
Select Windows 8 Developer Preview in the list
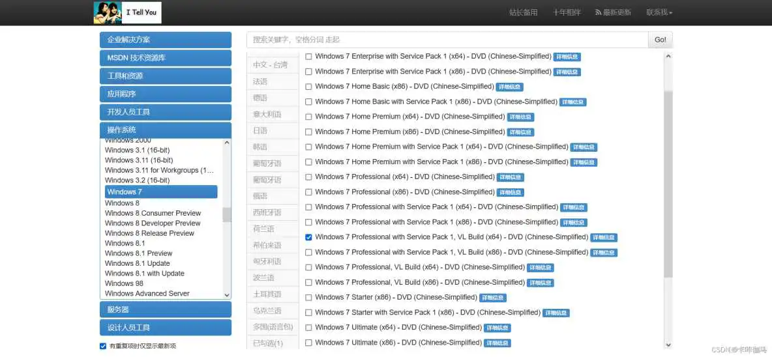[153, 223]
